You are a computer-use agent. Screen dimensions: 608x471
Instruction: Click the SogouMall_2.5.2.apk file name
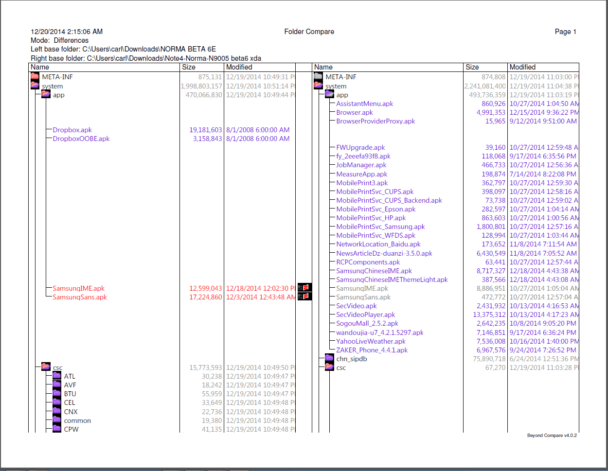pos(367,323)
